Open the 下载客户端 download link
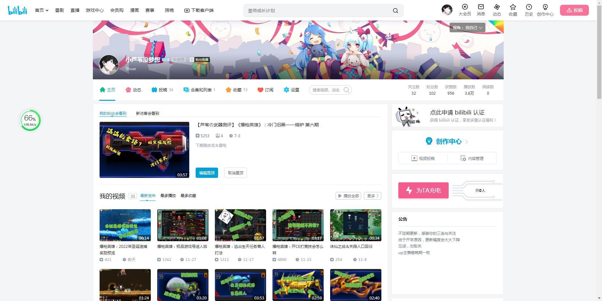The height and width of the screenshot is (301, 602). [199, 10]
